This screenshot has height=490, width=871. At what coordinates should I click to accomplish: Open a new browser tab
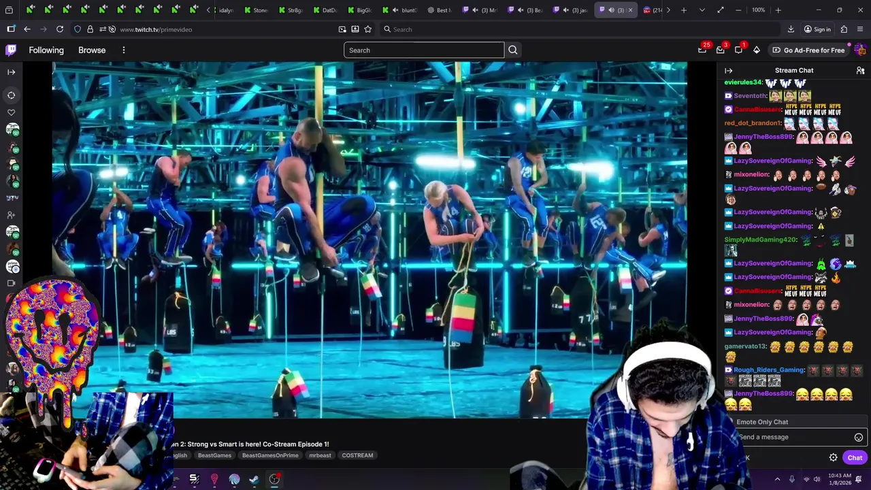(684, 10)
